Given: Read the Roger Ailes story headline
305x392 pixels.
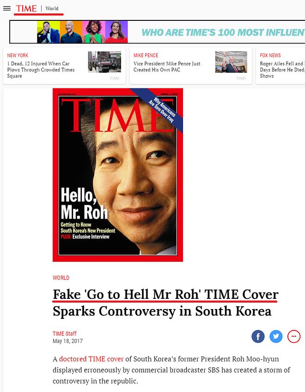Looking at the screenshot, I should coord(282,70).
